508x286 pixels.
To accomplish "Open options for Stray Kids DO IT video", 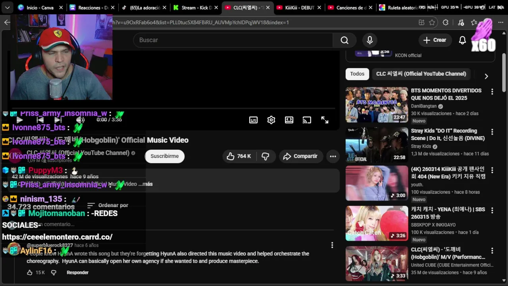I will pyautogui.click(x=492, y=132).
